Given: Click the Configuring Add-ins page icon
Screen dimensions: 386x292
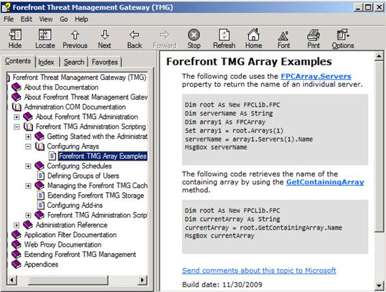Looking at the screenshot, I should [40, 205].
